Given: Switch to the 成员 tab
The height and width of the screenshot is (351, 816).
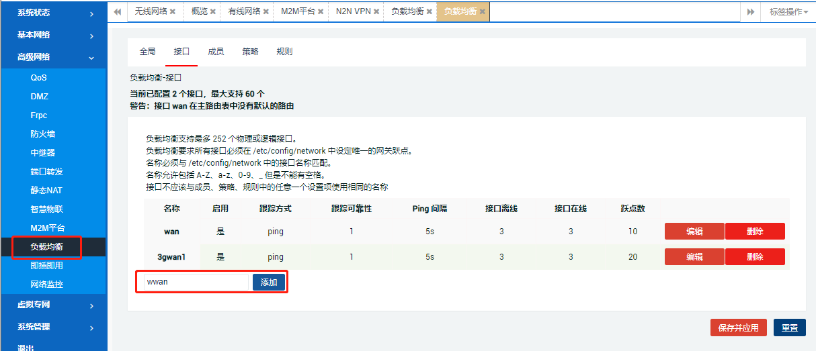Looking at the screenshot, I should (216, 52).
